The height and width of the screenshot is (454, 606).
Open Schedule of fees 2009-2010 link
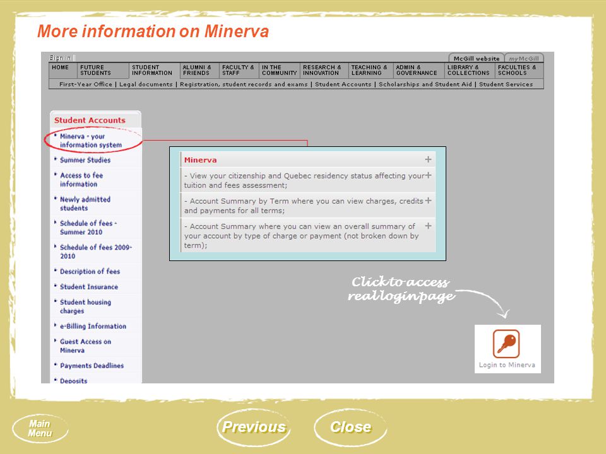[96, 252]
